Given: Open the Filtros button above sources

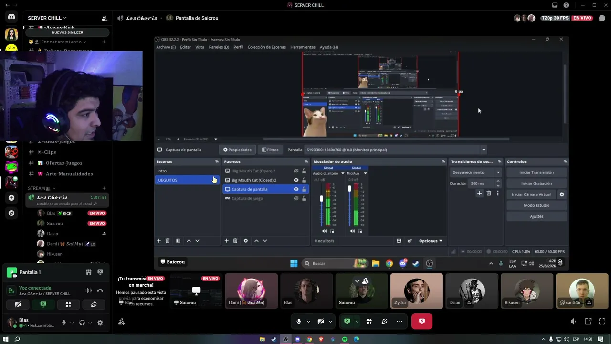Looking at the screenshot, I should 270,150.
